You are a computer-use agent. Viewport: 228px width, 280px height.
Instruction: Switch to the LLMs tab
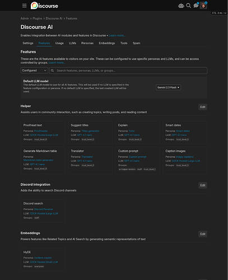[72, 43]
